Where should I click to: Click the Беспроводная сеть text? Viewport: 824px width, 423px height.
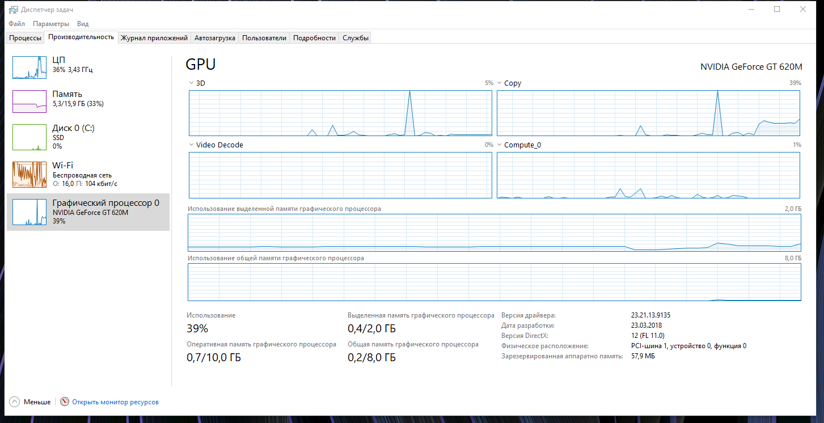[82, 175]
